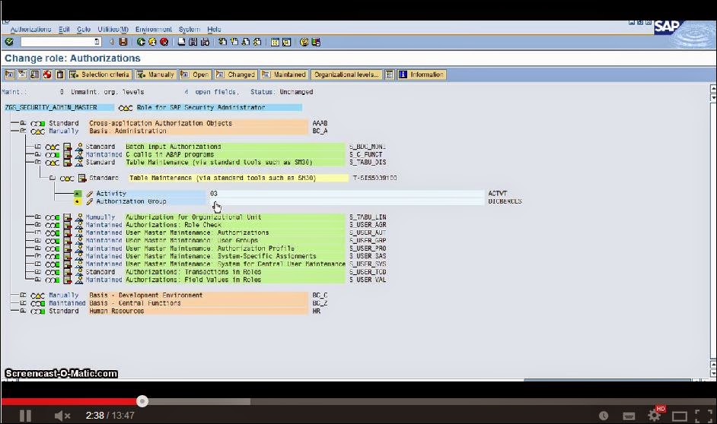717x424 pixels.
Task: Click traffic light next to role ZGS_SECURITY_ADMIN_MASTER
Action: (126, 108)
